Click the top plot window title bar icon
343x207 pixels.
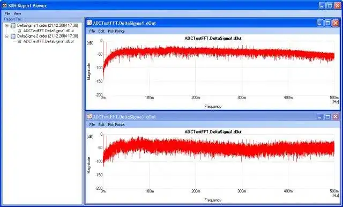(90, 23)
